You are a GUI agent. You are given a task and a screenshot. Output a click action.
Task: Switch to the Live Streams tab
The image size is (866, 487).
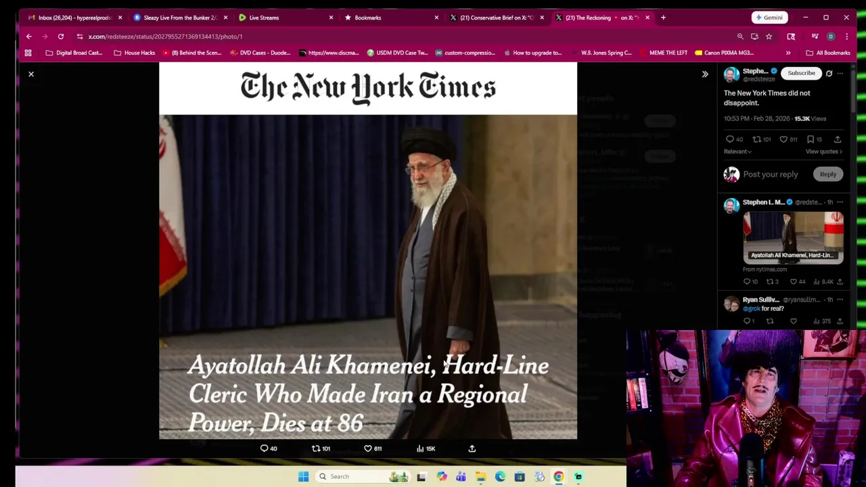(285, 18)
